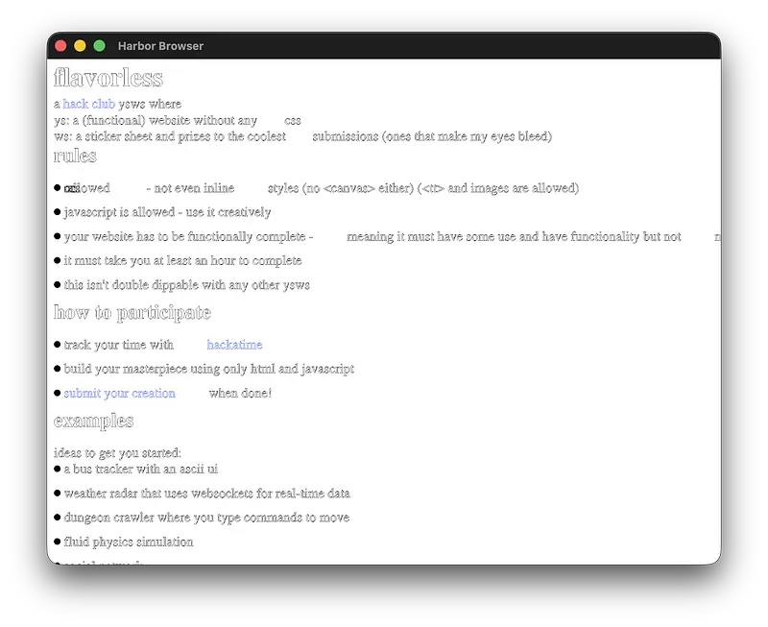768x627 pixels.
Task: Click the javascript is allowed rule text
Action: [x=167, y=212]
